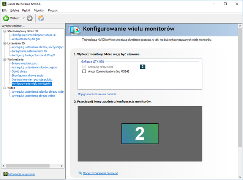Screen dimensions: 243x180
Task: Open Opcje rozciągnięcia Surround link
Action: coord(100,173)
